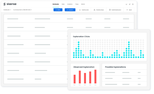
Task: Click the Build play button
Action: 129,10
